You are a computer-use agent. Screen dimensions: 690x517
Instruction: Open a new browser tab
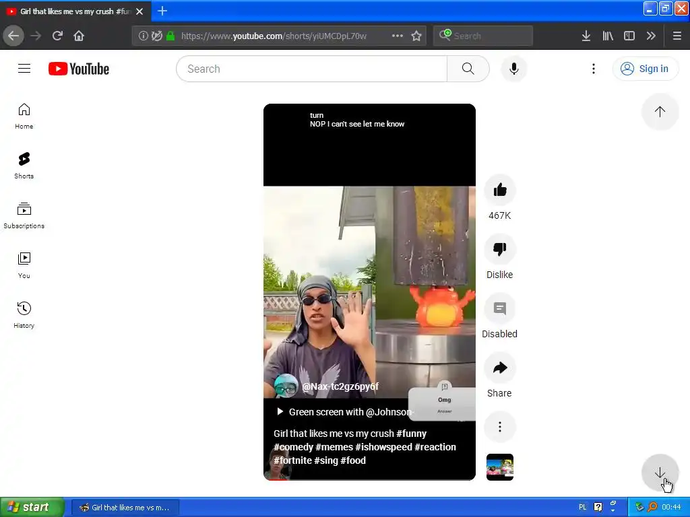click(x=162, y=11)
